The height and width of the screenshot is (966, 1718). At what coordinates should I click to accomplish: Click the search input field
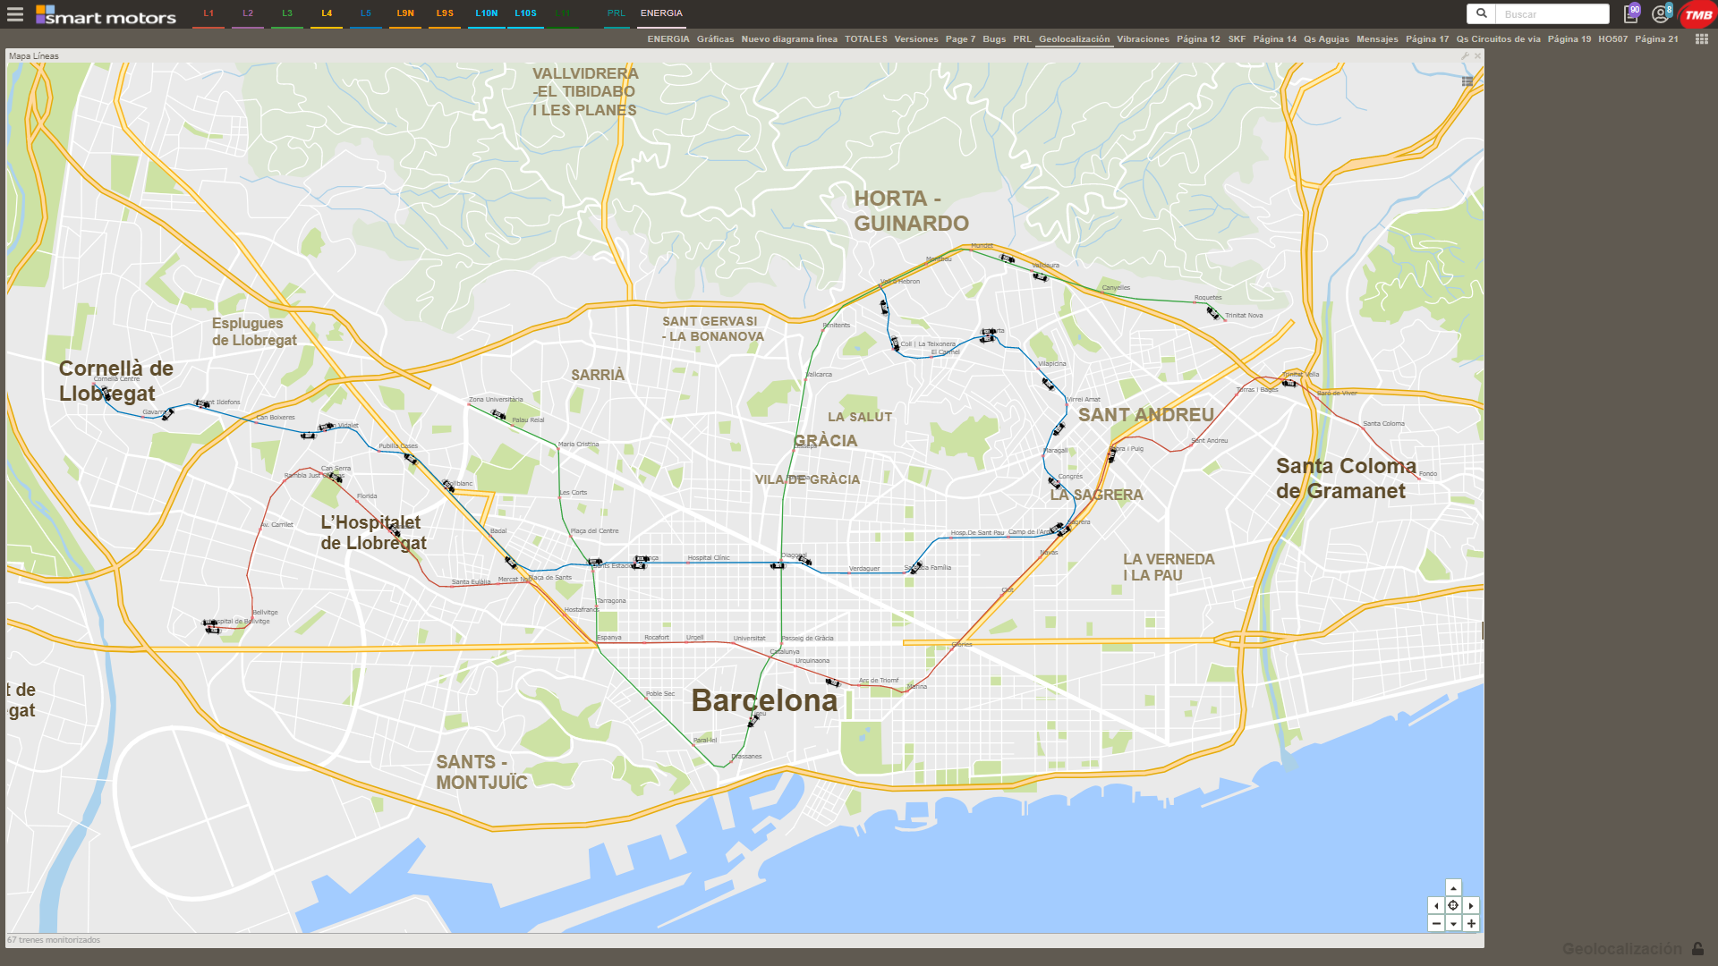[x=1551, y=13]
